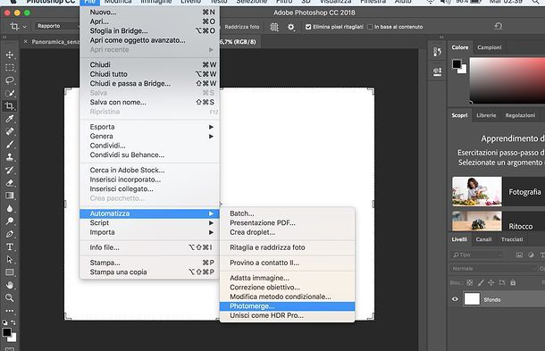
Task: Select the Rectangular Marquee tool
Action: [10, 67]
